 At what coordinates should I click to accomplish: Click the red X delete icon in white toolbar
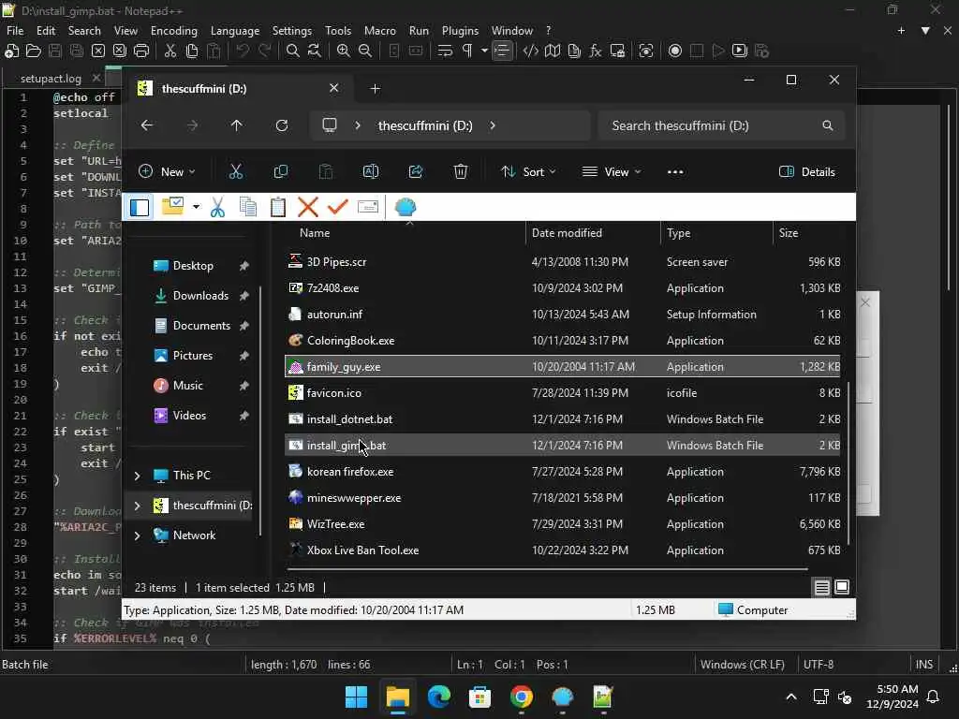click(307, 207)
